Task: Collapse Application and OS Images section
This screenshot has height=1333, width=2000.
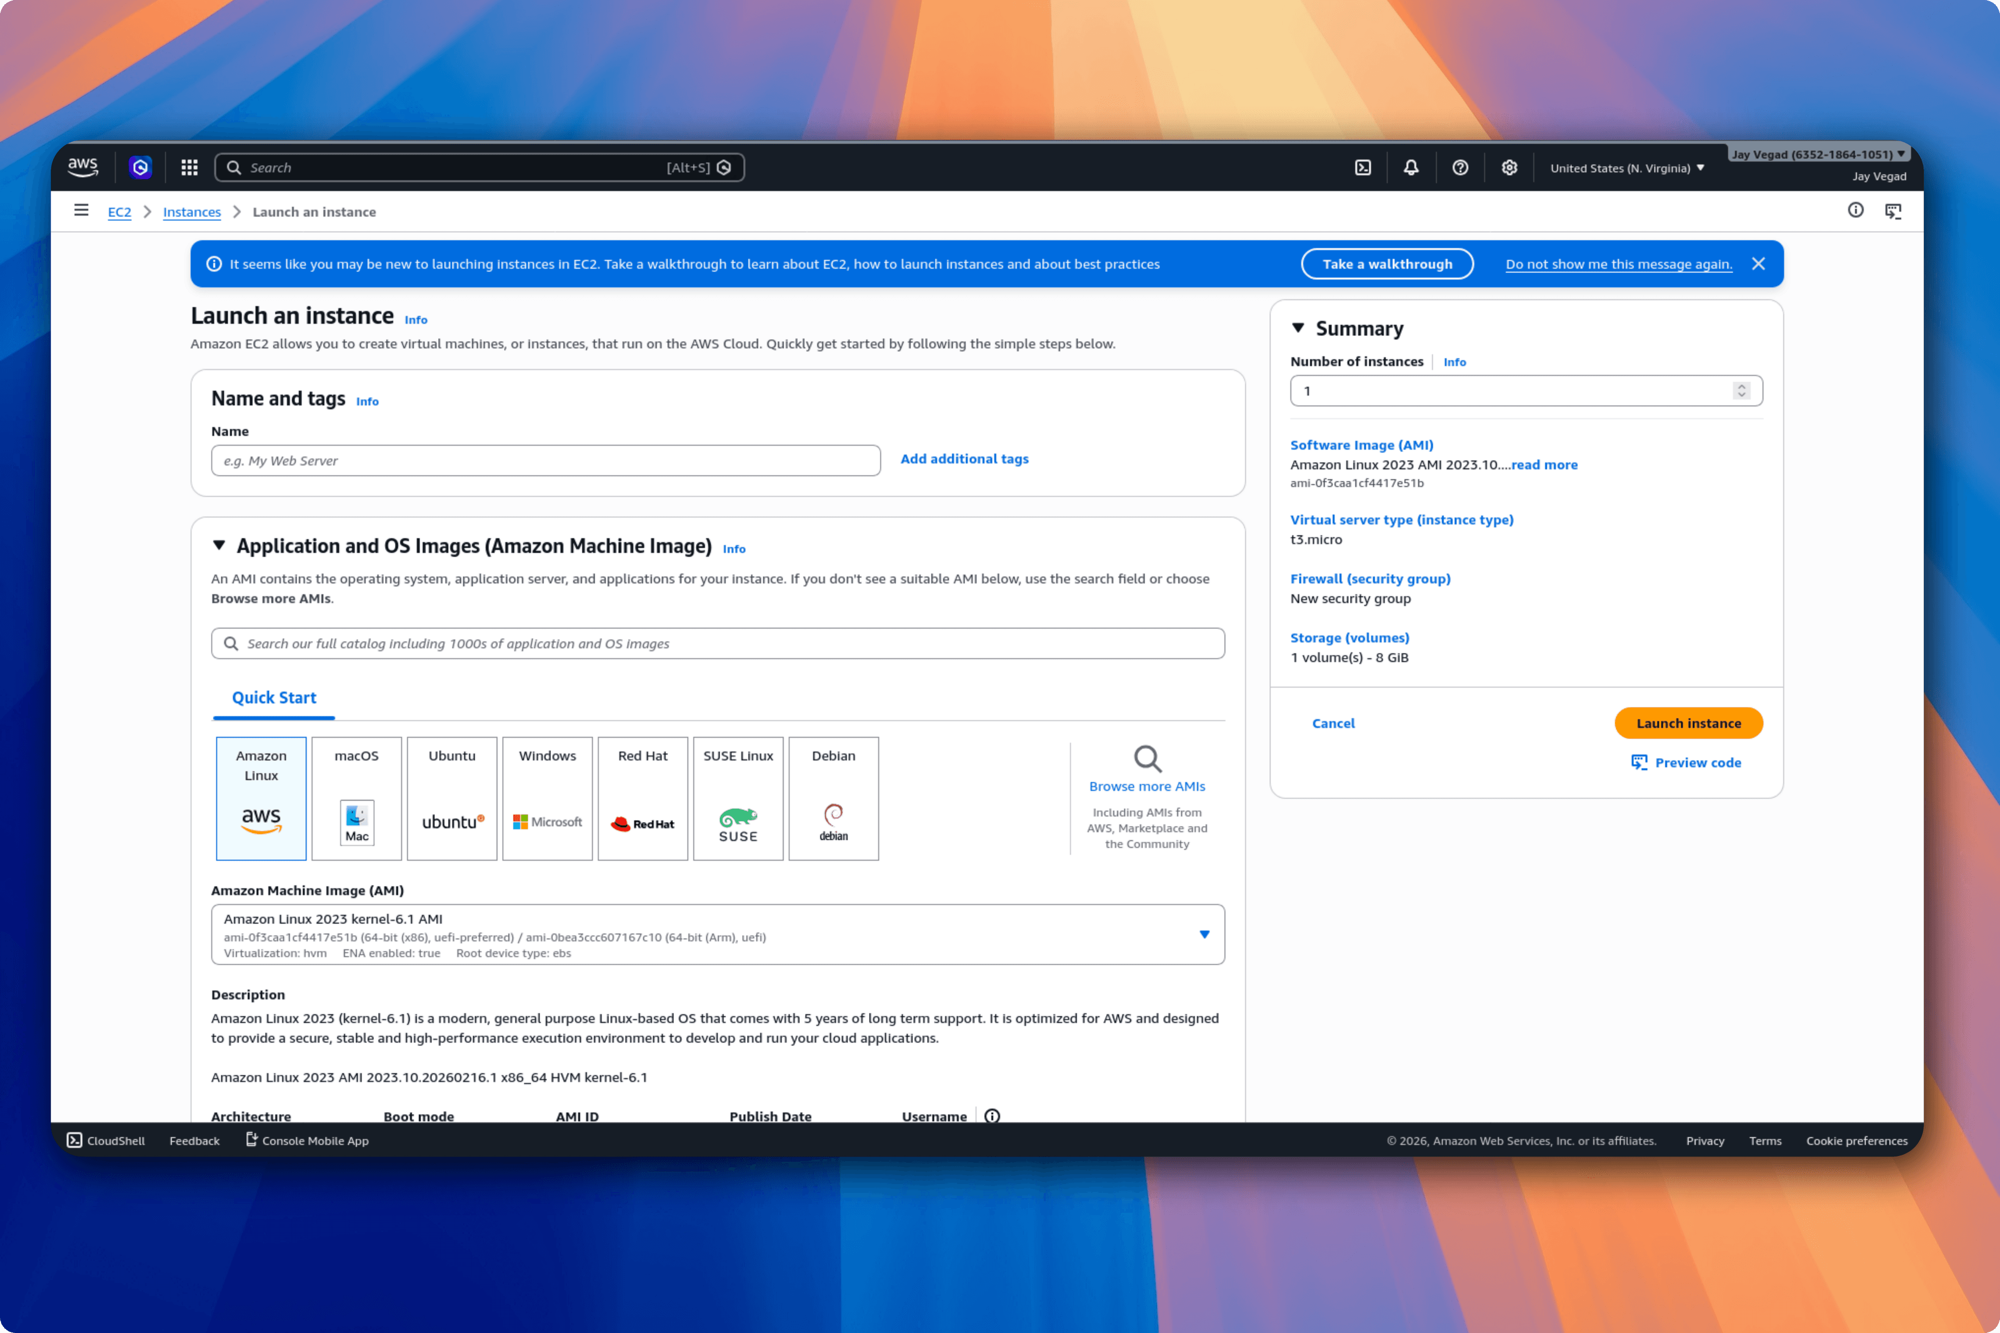Action: 219,546
